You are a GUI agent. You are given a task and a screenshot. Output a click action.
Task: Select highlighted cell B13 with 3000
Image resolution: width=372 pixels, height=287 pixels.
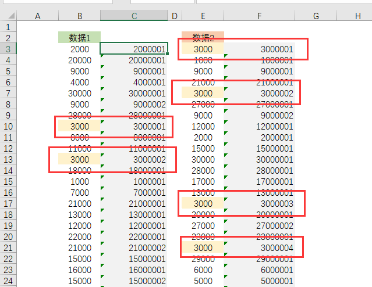pyautogui.click(x=80, y=159)
